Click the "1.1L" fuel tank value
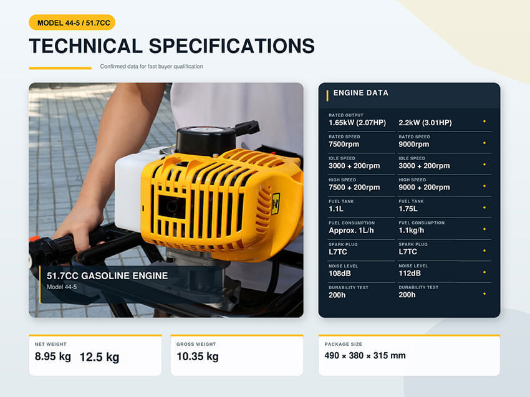The image size is (530, 397). pos(336,209)
